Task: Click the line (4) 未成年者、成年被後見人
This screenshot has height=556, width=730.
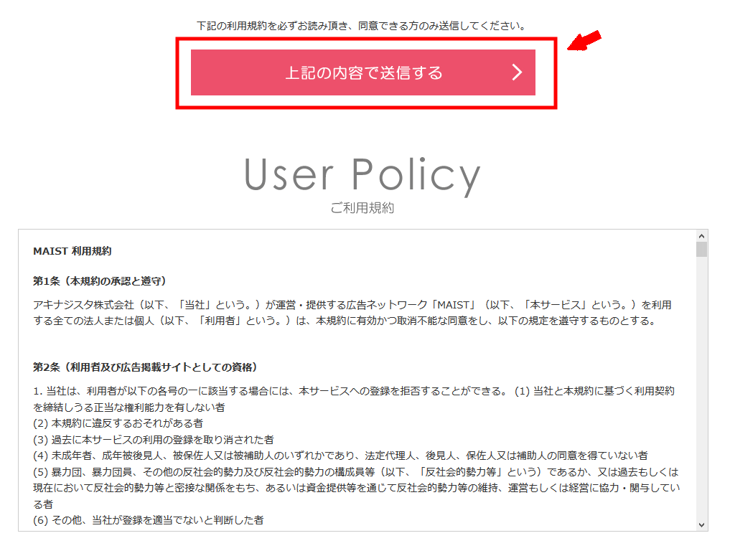Action: pyautogui.click(x=340, y=456)
